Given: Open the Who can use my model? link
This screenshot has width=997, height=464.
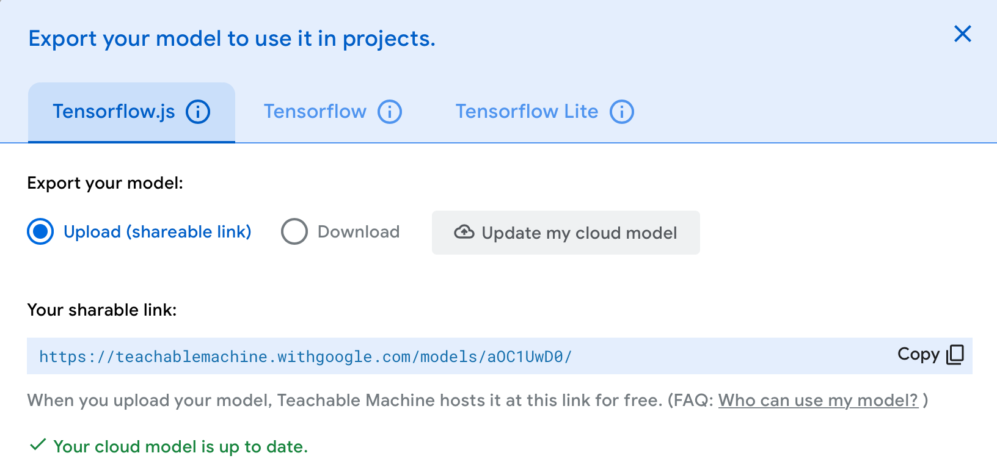Looking at the screenshot, I should 819,401.
